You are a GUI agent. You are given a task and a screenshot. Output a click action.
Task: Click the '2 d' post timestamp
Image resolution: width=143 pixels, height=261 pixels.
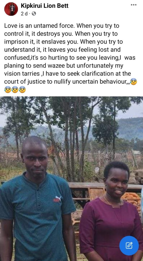pyautogui.click(x=24, y=14)
